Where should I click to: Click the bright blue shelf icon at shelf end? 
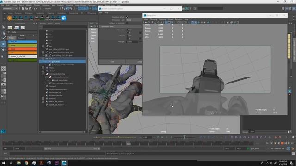click(x=64, y=18)
